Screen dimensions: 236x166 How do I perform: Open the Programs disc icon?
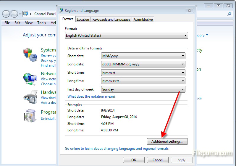pyautogui.click(x=30, y=115)
